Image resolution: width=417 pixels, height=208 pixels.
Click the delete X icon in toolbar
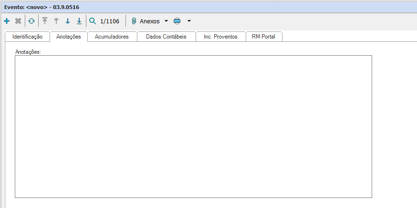[x=18, y=21]
